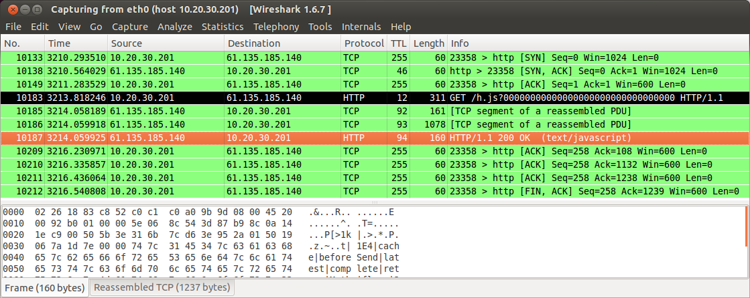Sort packets by Destination column header

(282, 43)
